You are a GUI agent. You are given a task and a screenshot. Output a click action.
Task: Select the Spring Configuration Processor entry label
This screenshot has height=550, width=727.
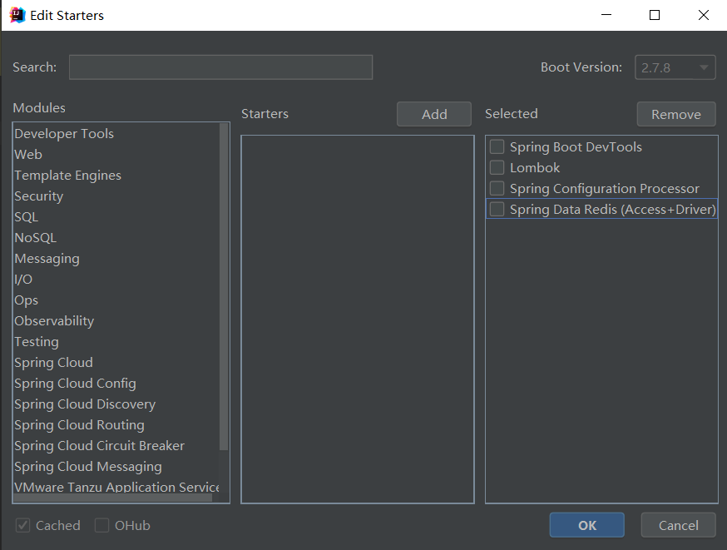point(605,188)
